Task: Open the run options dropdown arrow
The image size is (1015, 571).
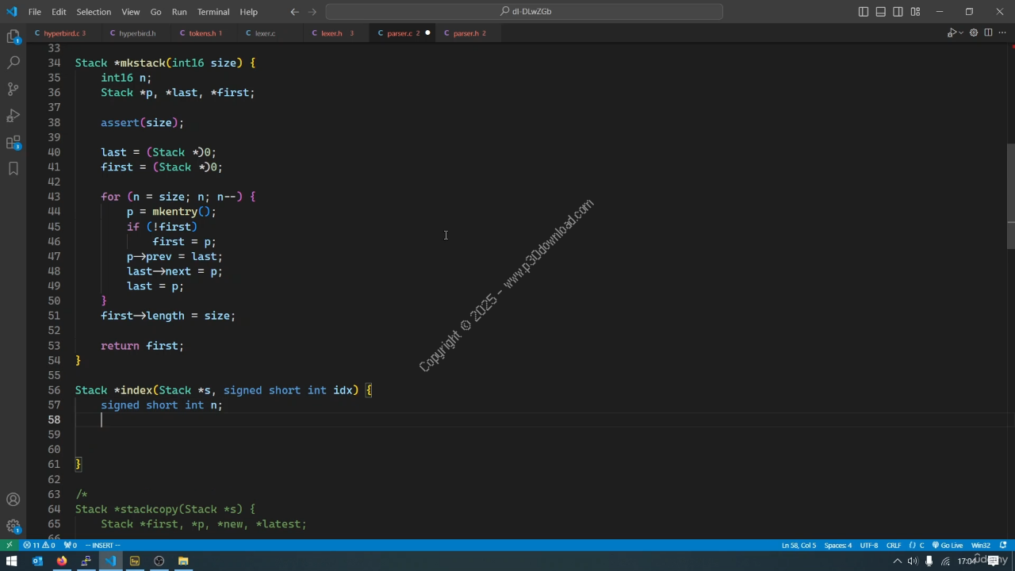Action: (x=960, y=33)
